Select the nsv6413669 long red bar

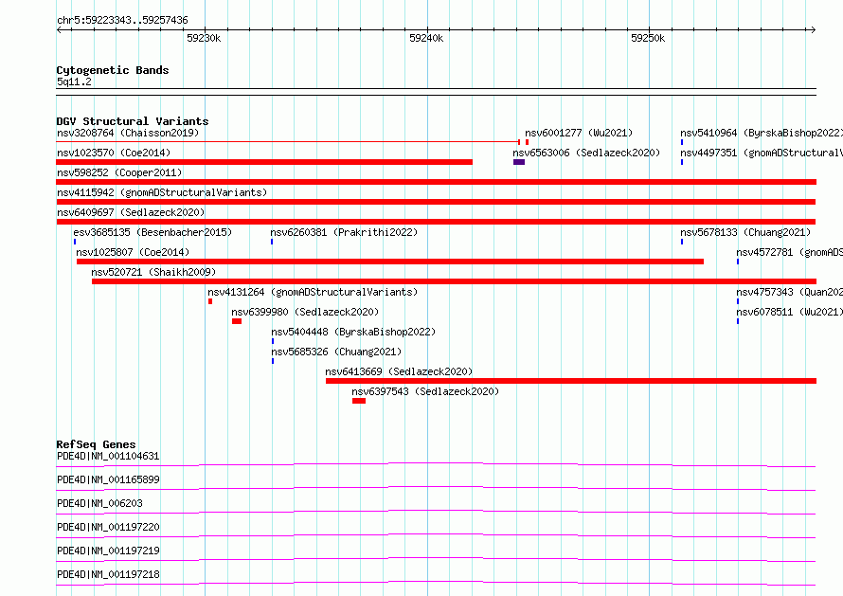coord(571,381)
